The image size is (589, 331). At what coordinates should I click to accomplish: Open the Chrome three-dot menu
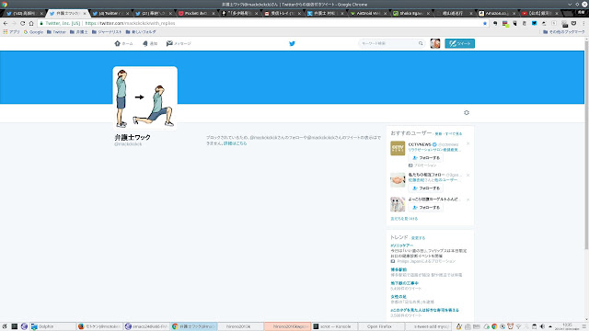583,23
